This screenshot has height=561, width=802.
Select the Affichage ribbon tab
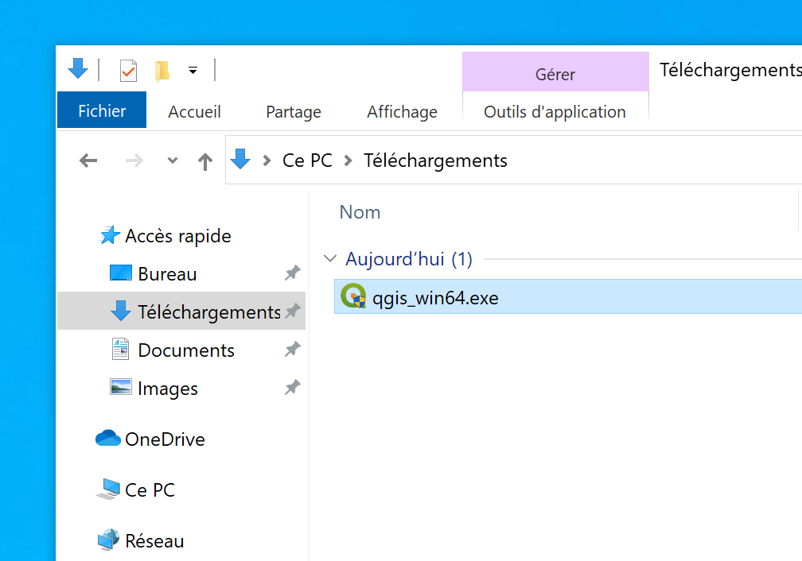(x=402, y=112)
